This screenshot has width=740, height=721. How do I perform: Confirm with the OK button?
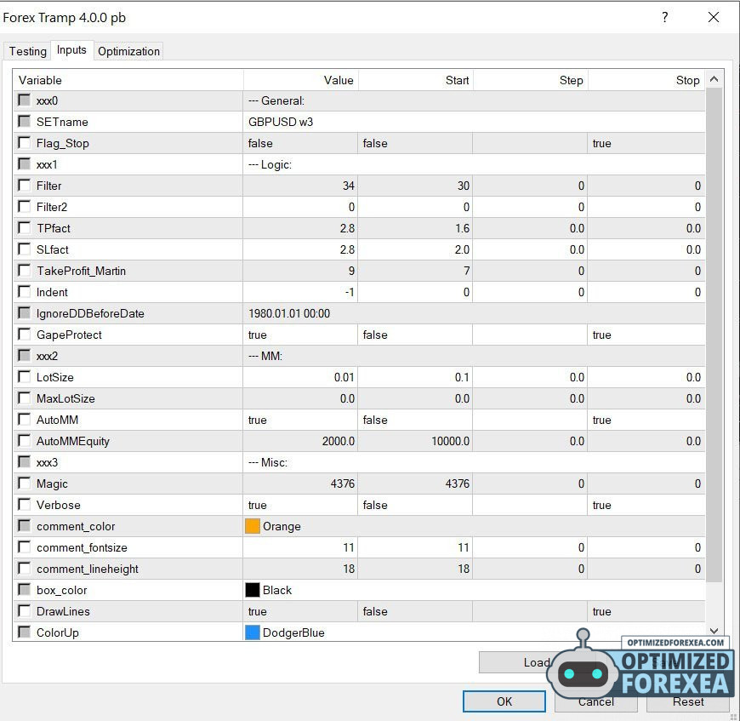504,701
